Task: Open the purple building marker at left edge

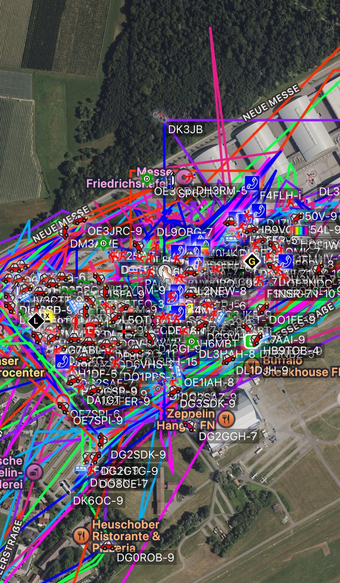Action: [34, 472]
